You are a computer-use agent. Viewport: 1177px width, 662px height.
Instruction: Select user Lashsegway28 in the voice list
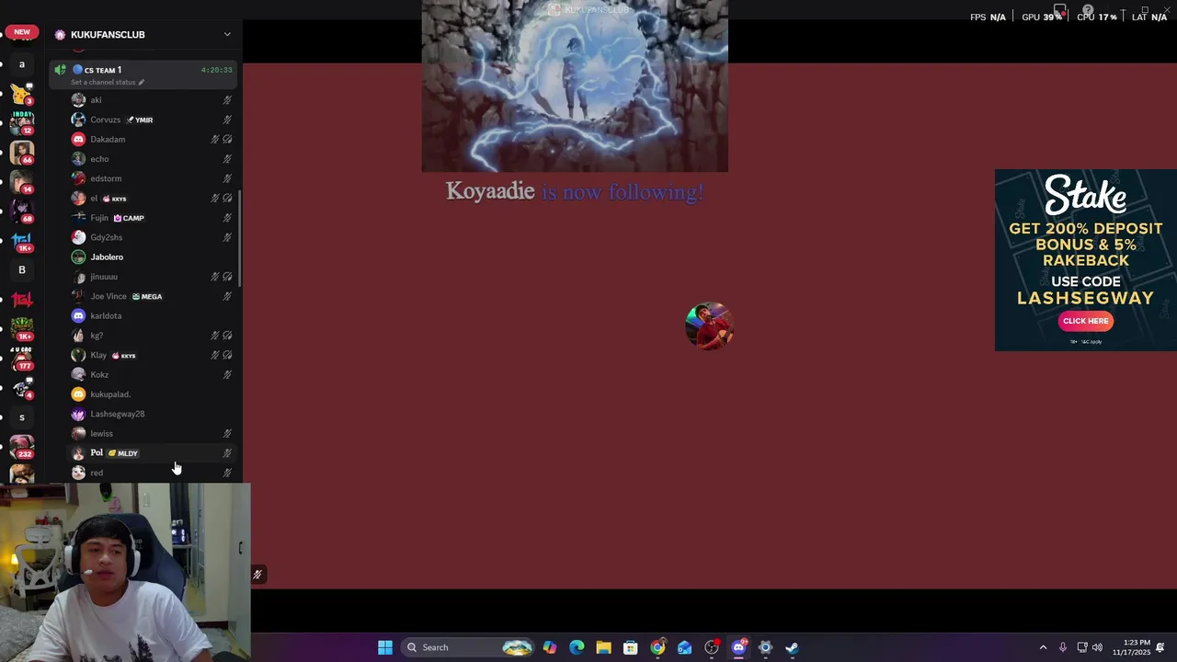point(152,414)
